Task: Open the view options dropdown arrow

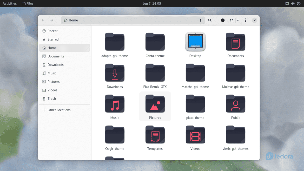Action: [238, 20]
